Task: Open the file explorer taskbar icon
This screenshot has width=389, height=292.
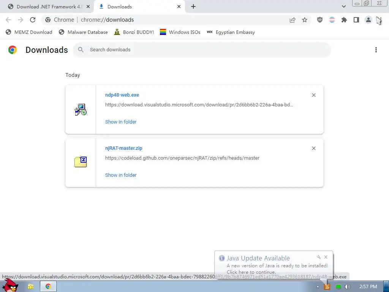Action: pyautogui.click(x=30, y=287)
